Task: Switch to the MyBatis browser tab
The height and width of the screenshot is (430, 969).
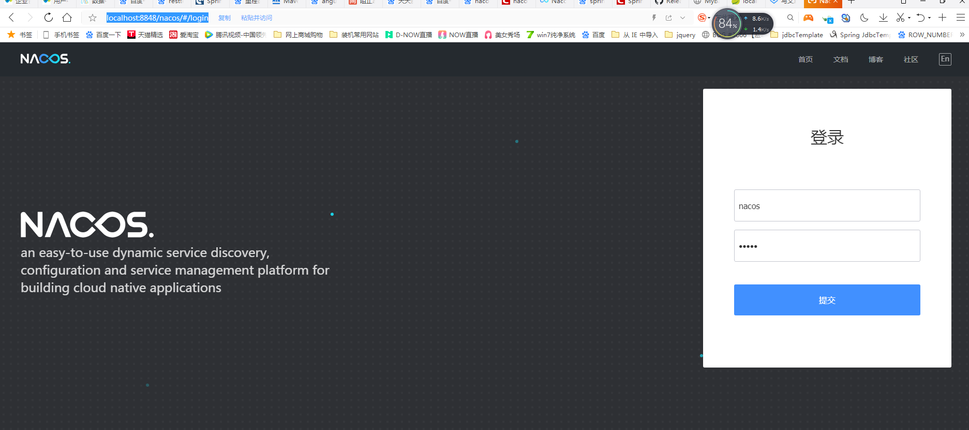Action: click(x=707, y=3)
